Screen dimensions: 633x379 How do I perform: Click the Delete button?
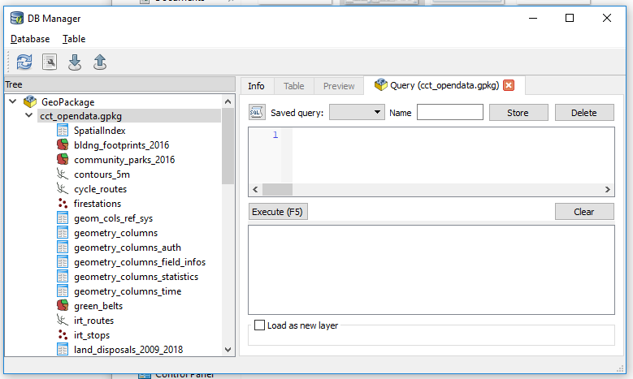click(x=584, y=113)
